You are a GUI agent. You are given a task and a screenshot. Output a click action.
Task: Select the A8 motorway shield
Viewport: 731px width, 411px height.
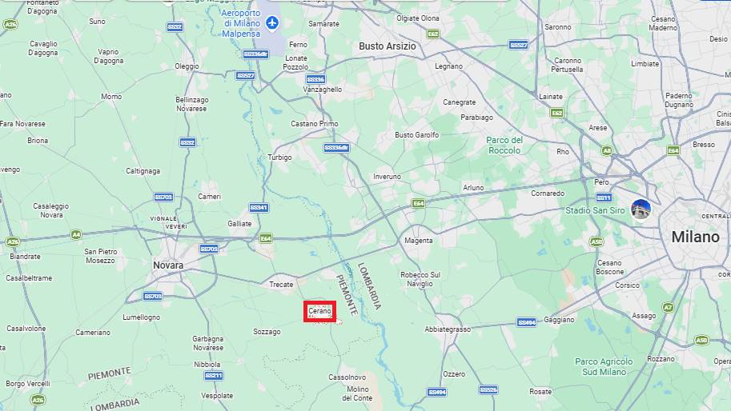tap(607, 150)
